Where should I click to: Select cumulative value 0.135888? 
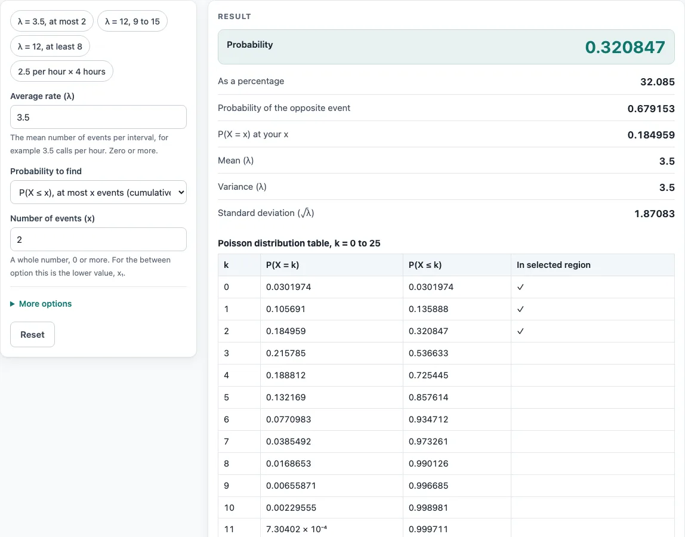(x=428, y=309)
